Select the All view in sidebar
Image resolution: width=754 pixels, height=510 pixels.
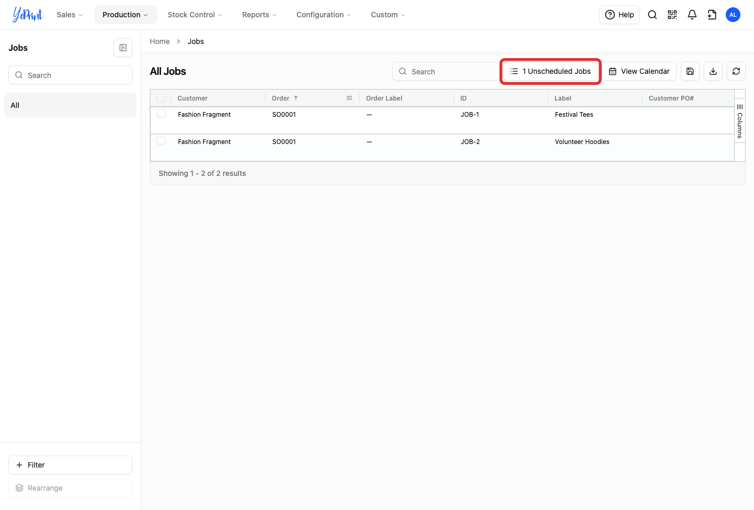coord(70,105)
